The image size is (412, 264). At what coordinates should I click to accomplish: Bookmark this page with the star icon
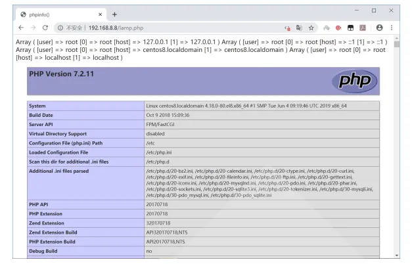(x=311, y=28)
